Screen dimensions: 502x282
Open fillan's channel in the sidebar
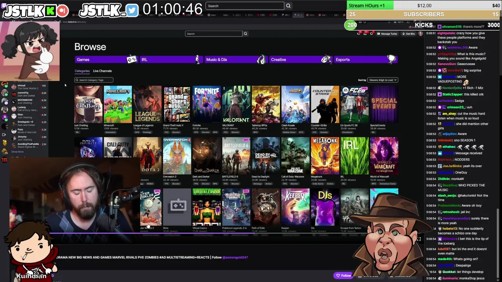pyautogui.click(x=29, y=116)
